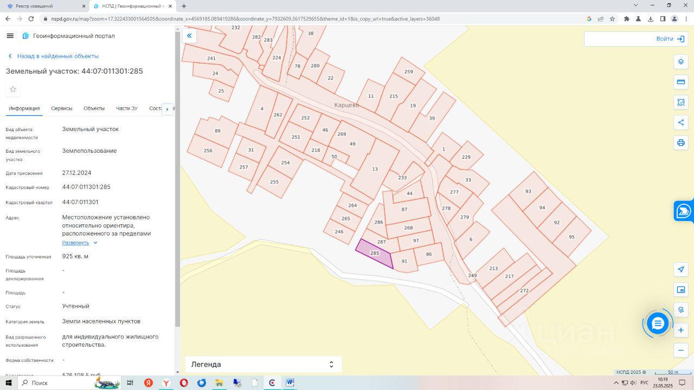Click the Войти login button
Screen dimensions: 694x390
[x=670, y=39]
